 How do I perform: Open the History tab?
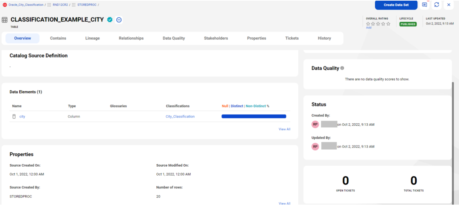[x=324, y=38]
